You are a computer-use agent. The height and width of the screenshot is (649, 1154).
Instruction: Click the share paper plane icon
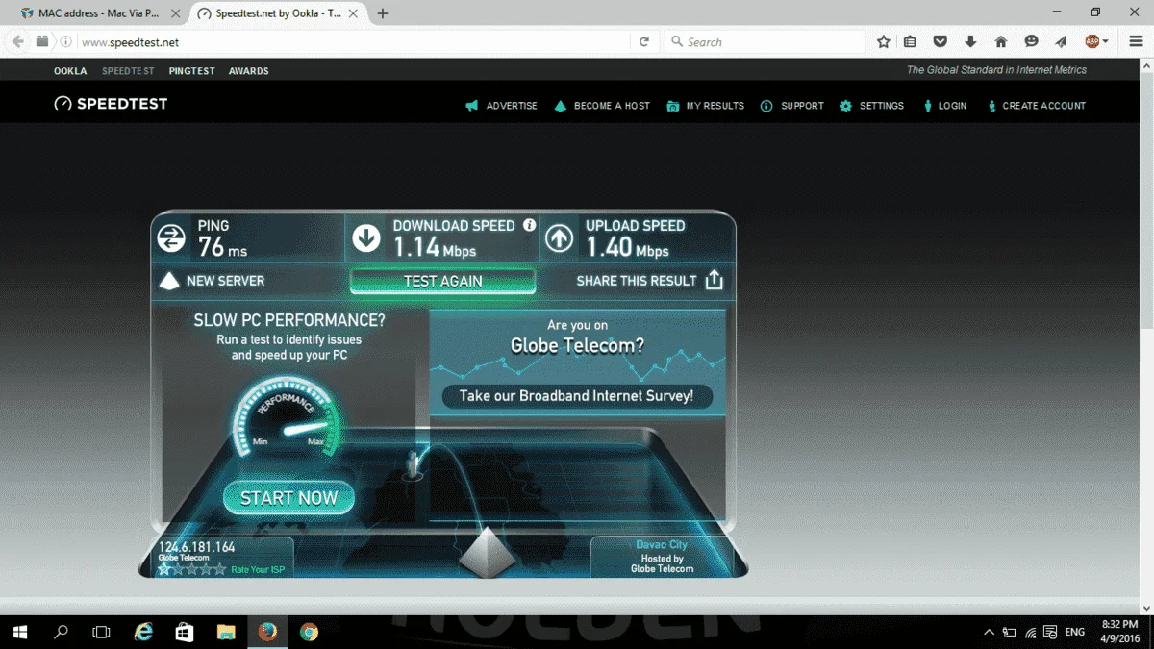point(1061,42)
